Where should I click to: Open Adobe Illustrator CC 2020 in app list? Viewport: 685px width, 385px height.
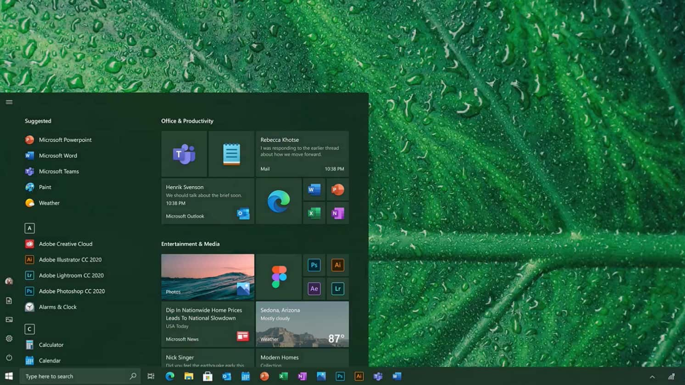coord(63,260)
